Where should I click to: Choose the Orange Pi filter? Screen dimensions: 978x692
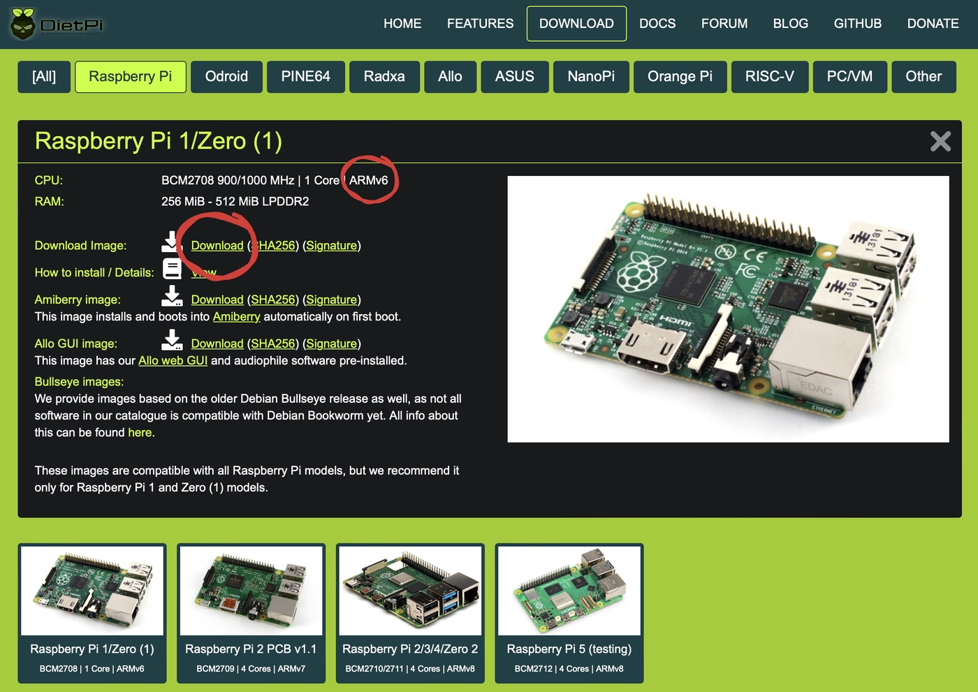click(680, 77)
